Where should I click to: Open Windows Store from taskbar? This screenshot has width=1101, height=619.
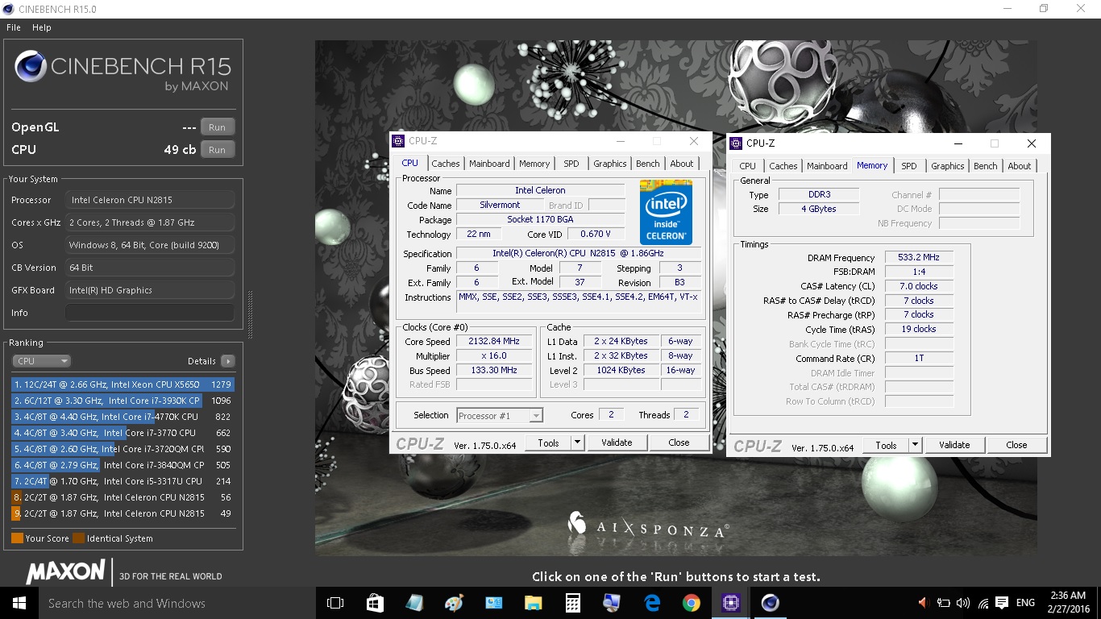(375, 603)
